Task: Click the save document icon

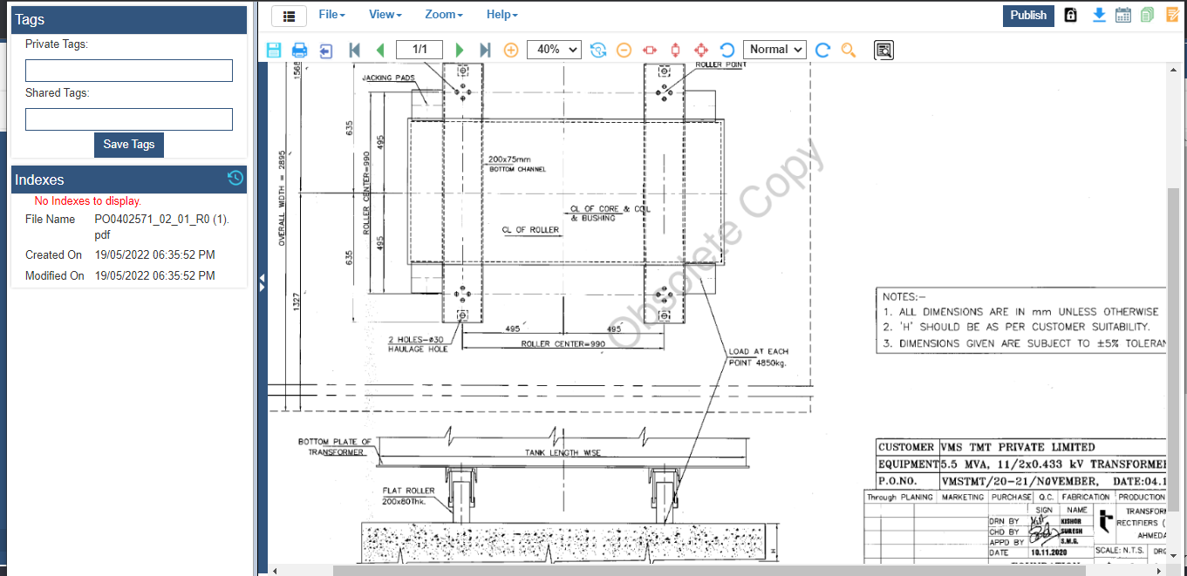Action: point(274,51)
